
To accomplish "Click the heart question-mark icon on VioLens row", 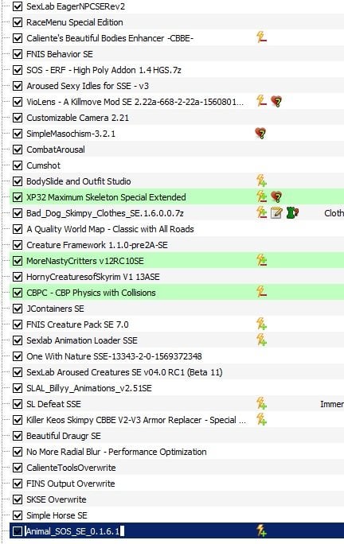I will click(x=276, y=101).
